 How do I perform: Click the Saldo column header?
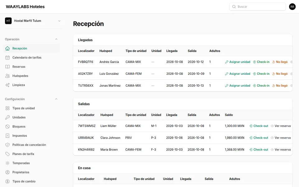[229, 115]
